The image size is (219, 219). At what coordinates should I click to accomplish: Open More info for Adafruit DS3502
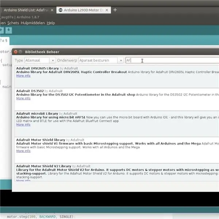[23, 98]
